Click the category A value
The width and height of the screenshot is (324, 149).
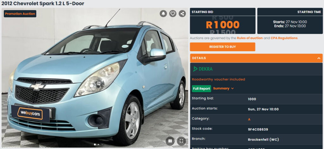click(x=249, y=119)
